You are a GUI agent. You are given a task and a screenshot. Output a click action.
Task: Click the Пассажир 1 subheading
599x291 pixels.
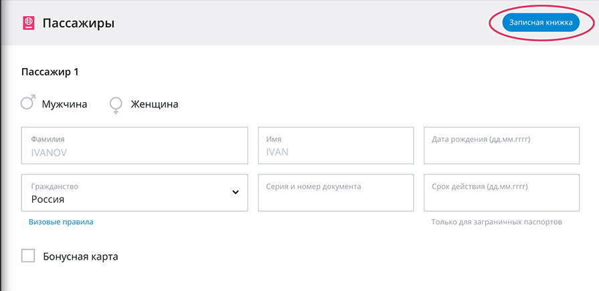click(50, 72)
